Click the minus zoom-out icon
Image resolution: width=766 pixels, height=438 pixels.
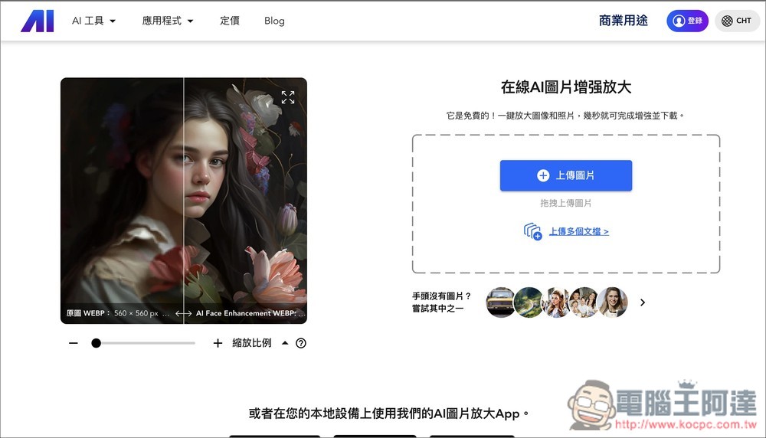click(74, 343)
